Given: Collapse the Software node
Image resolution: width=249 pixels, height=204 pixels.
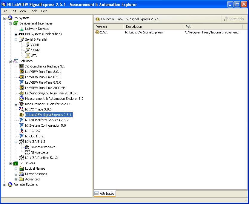Looking at the screenshot, I should 10,61.
